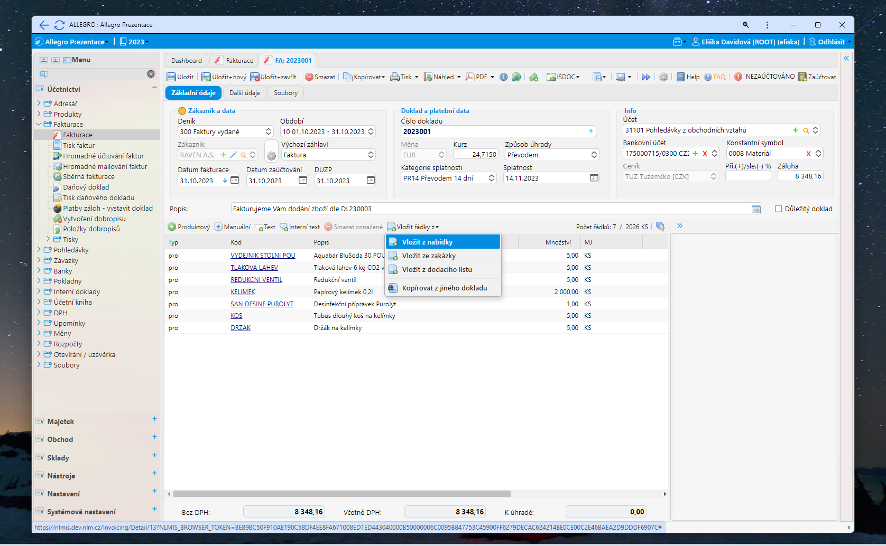Click the green plus beside Účet field

pos(795,130)
